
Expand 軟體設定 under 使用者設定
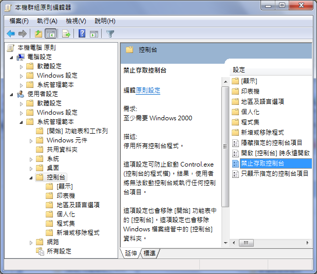[x=21, y=104]
